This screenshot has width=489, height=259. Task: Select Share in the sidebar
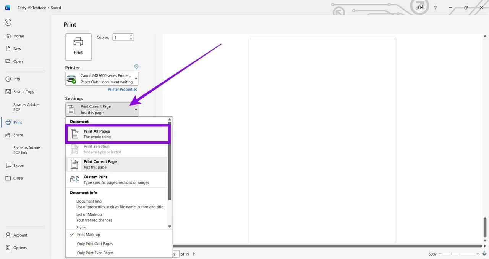click(15, 135)
